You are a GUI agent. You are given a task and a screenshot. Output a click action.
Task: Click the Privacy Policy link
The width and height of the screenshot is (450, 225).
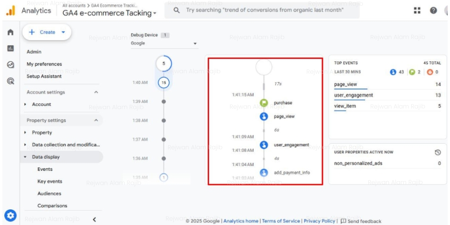pos(319,221)
